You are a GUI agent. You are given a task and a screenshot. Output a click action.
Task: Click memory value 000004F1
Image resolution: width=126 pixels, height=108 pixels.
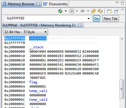coord(91,65)
